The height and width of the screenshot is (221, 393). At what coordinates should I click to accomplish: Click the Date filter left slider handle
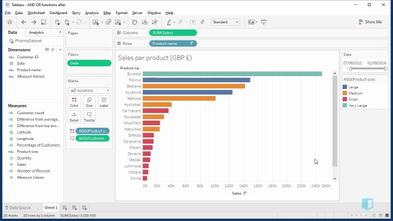point(351,69)
